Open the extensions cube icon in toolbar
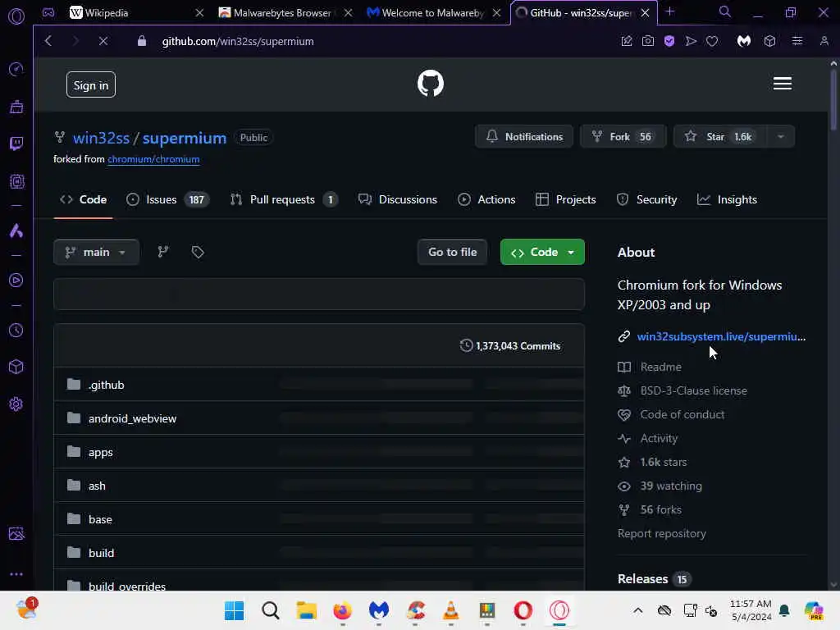The width and height of the screenshot is (840, 630). tap(769, 41)
